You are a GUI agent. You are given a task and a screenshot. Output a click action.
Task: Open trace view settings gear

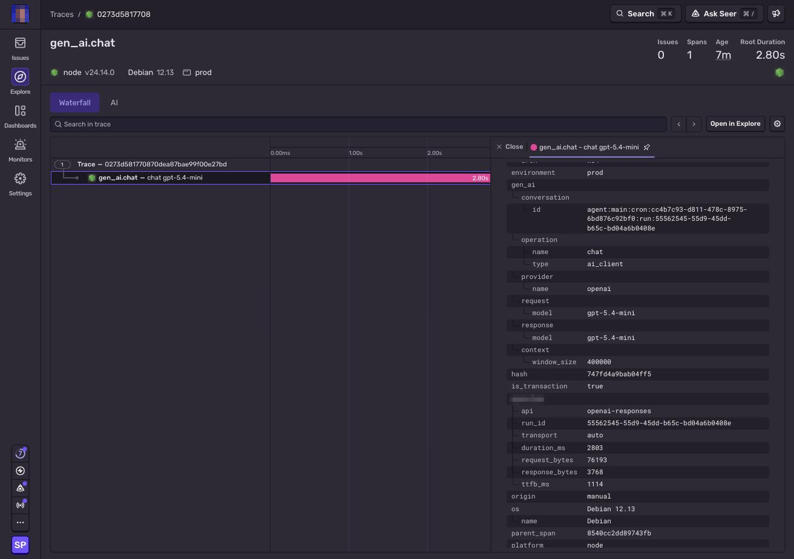[777, 124]
